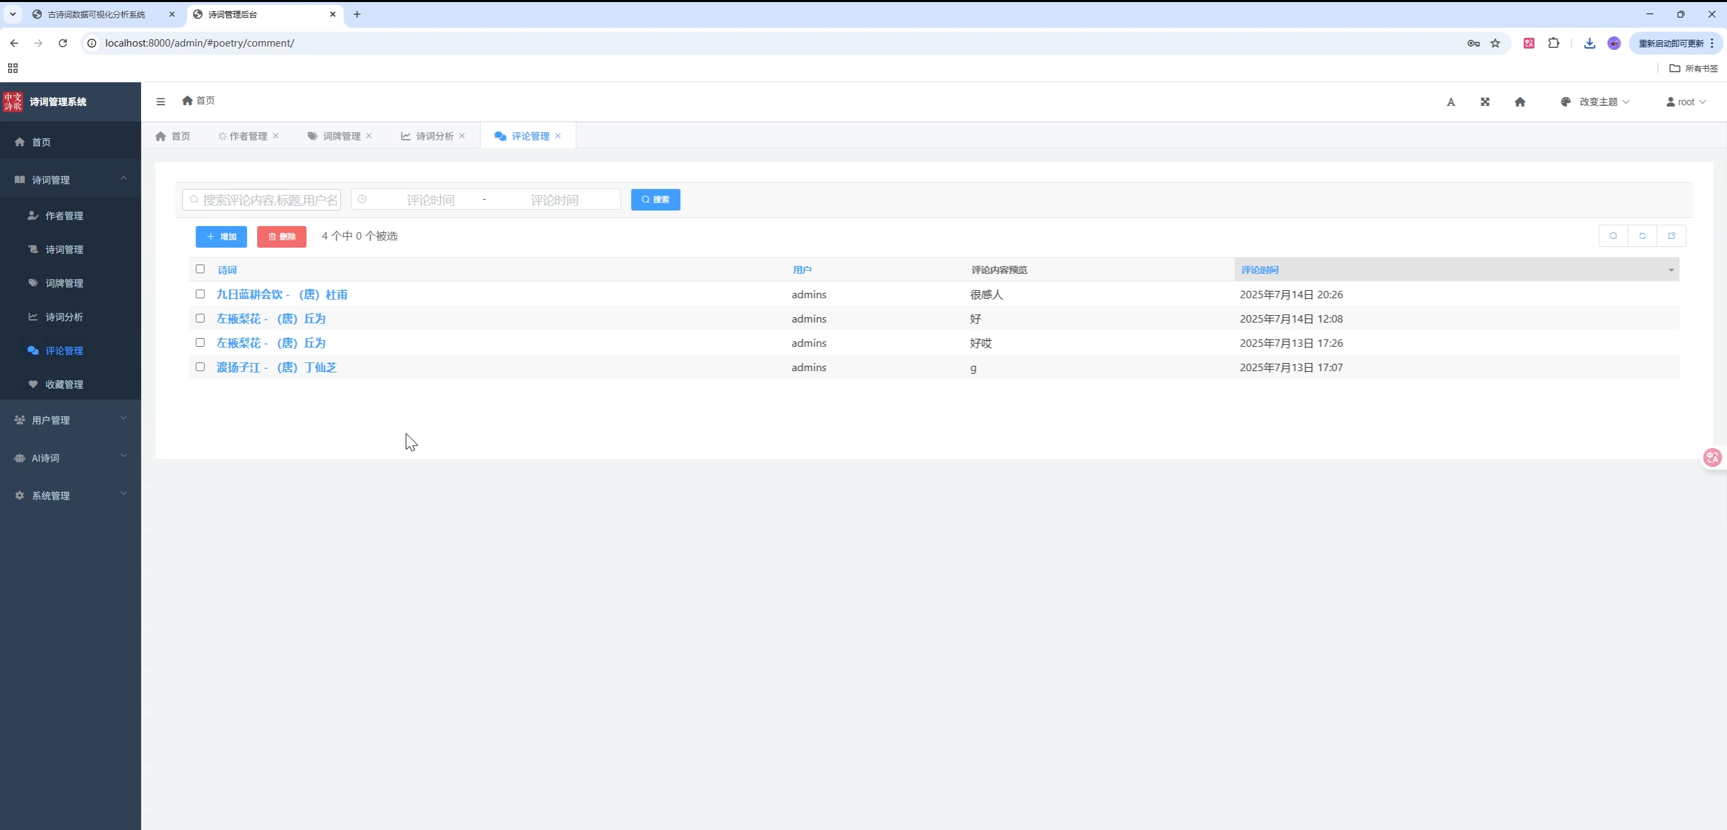
Task: Open 左掖梨花 comment dated 7月14日 12:08
Action: pyautogui.click(x=271, y=319)
